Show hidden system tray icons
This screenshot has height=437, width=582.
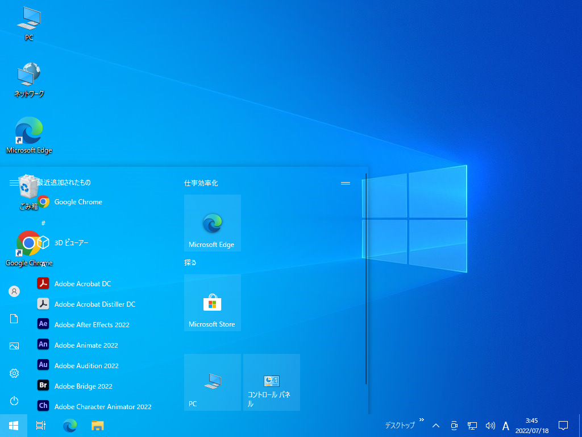(x=436, y=426)
